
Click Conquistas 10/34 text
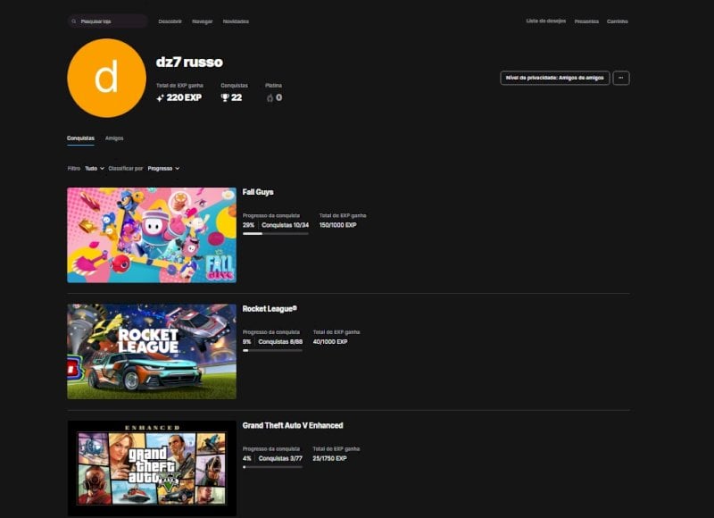(285, 225)
